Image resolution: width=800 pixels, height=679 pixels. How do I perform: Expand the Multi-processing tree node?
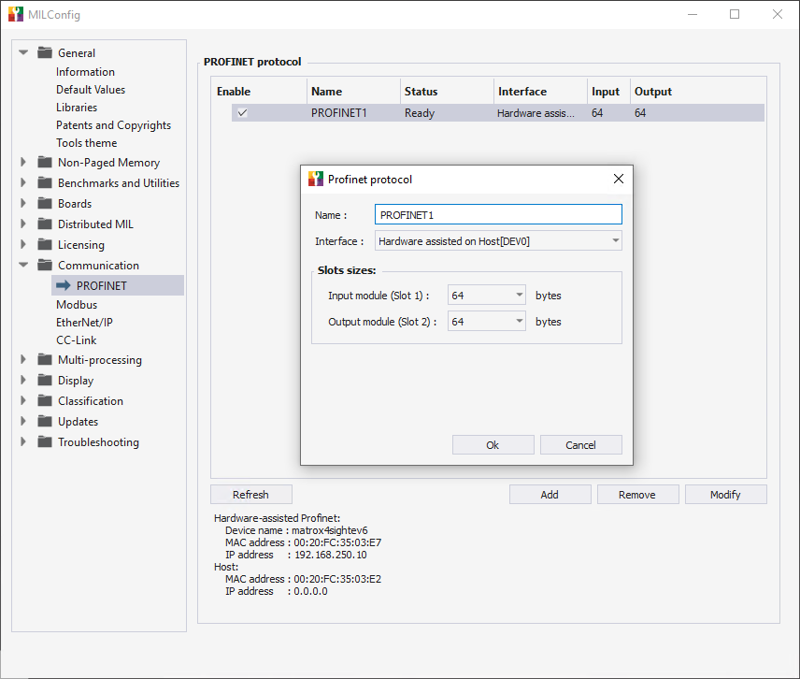point(23,360)
